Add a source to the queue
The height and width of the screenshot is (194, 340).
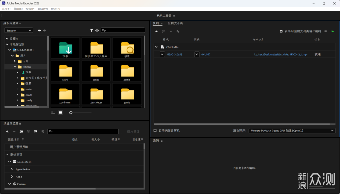(x=156, y=32)
